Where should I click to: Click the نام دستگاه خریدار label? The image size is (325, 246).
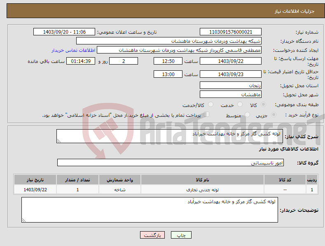(299, 42)
